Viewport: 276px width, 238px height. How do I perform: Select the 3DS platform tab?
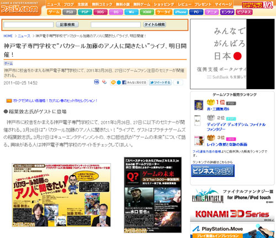click(x=100, y=12)
